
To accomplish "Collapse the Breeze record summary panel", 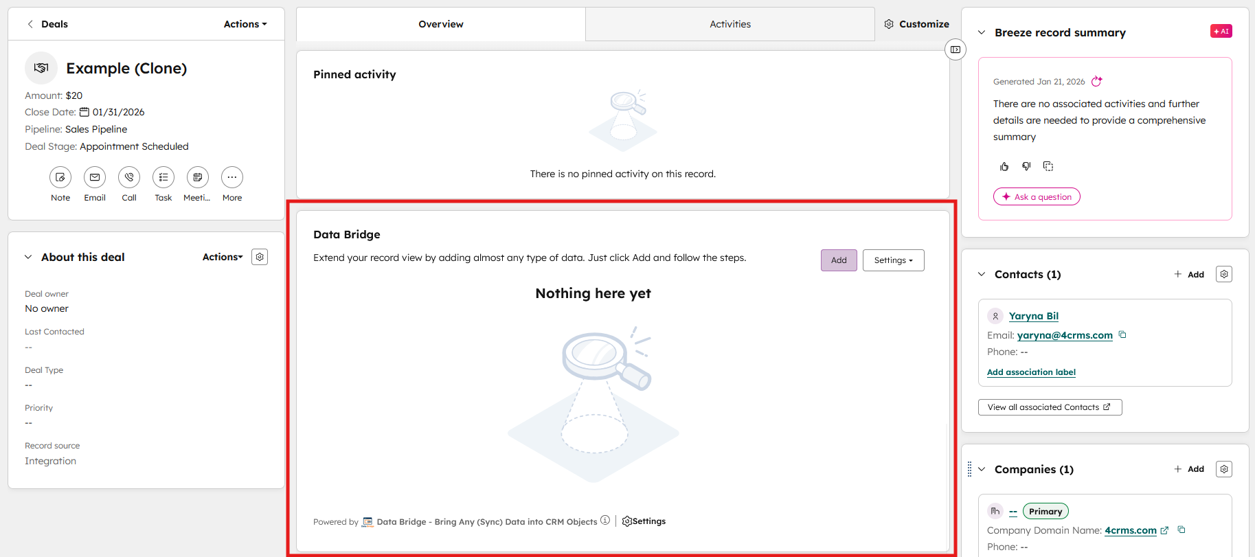I will [x=982, y=32].
